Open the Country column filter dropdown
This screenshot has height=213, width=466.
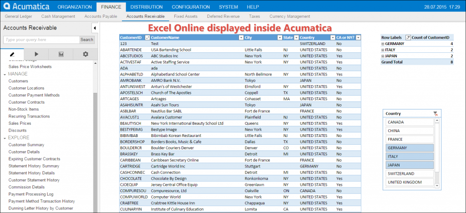coord(332,37)
